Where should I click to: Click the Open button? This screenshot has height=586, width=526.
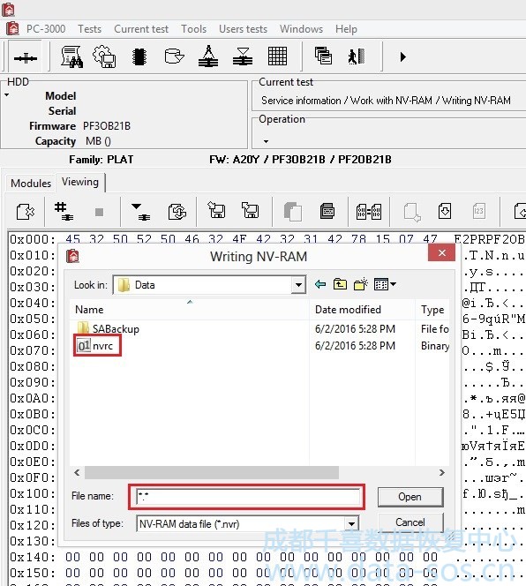(410, 497)
